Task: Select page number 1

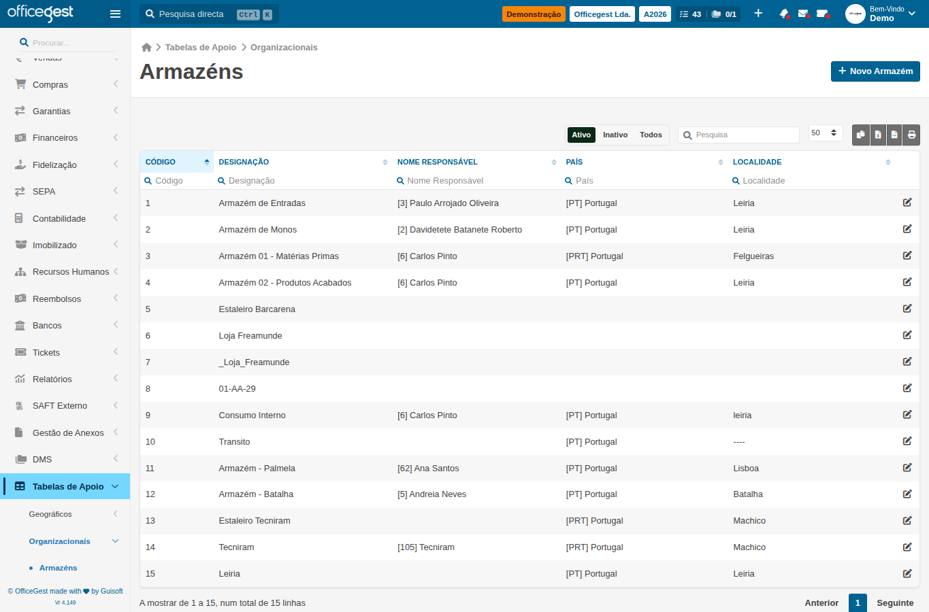Action: point(858,602)
